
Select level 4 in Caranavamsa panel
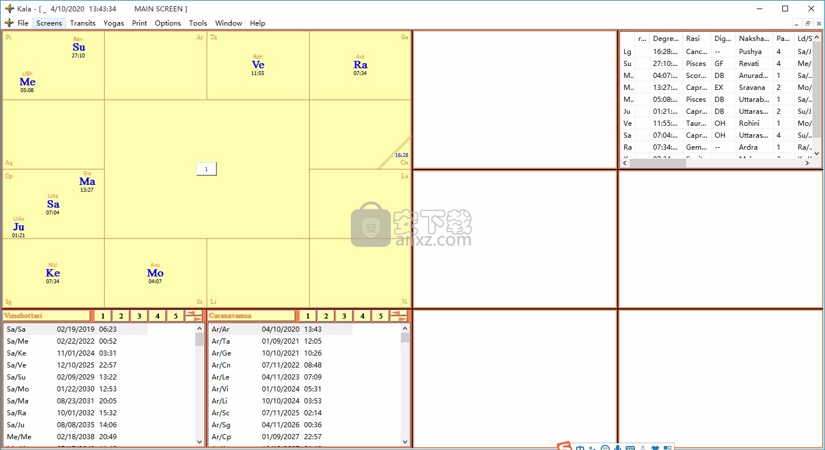[362, 316]
